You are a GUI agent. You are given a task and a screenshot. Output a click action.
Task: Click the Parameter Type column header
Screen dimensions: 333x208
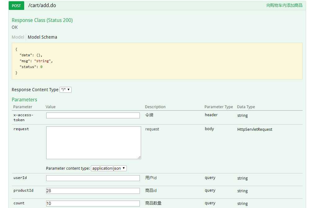click(x=219, y=107)
